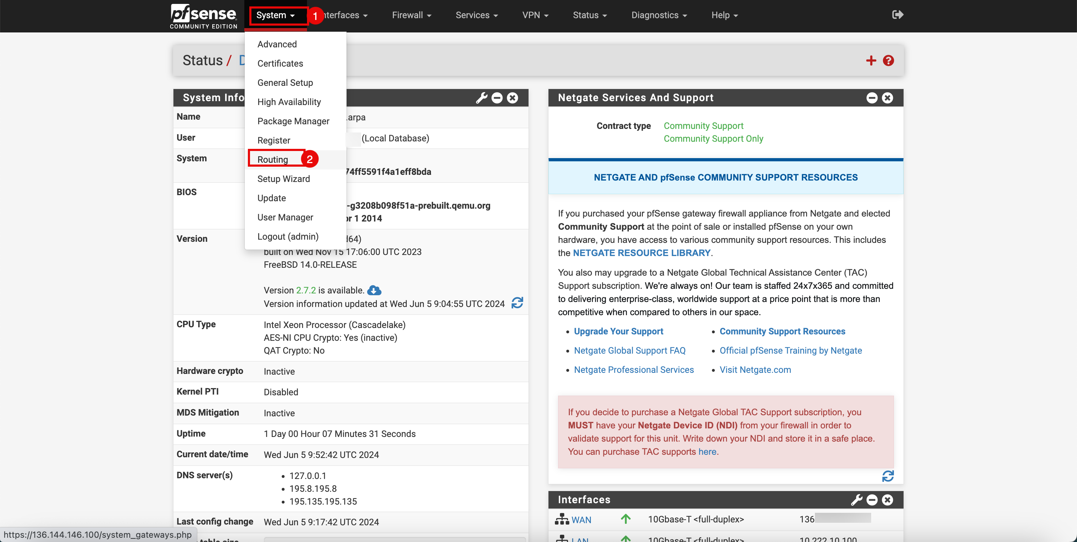
Task: Click the red plus add-widget icon
Action: click(871, 61)
